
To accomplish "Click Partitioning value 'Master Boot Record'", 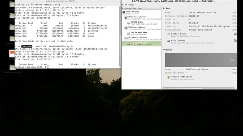I will point(200,30).
